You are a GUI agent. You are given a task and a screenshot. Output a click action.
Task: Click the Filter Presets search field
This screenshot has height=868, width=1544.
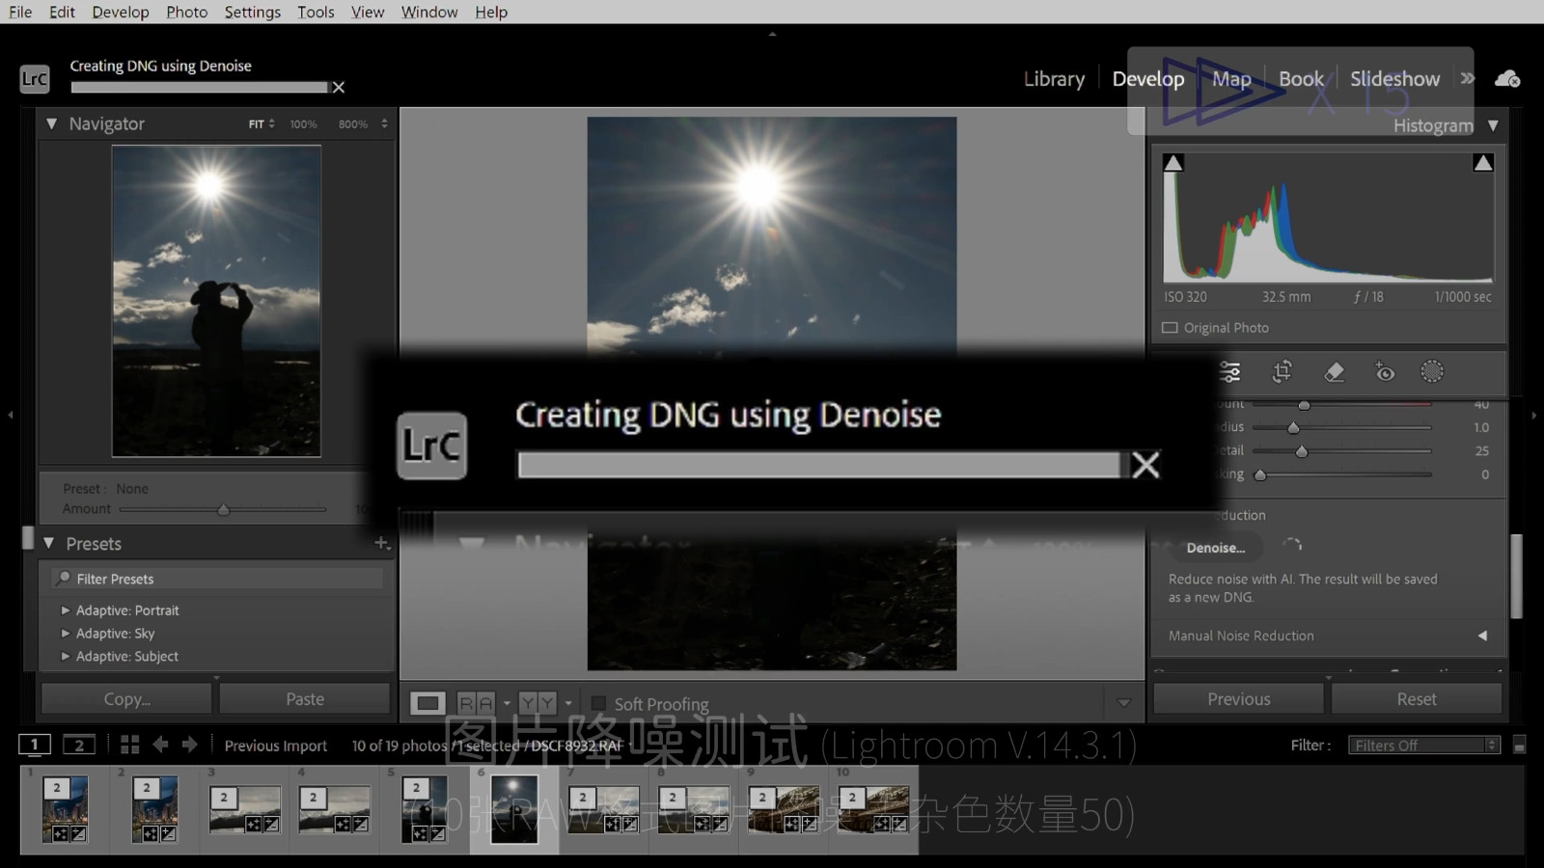point(217,579)
